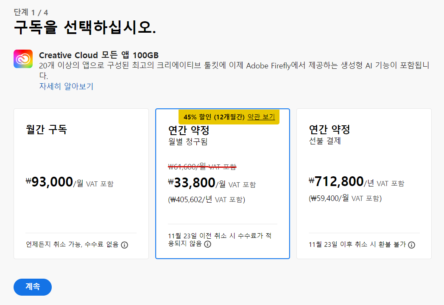Click the 계속 button

[x=33, y=287]
